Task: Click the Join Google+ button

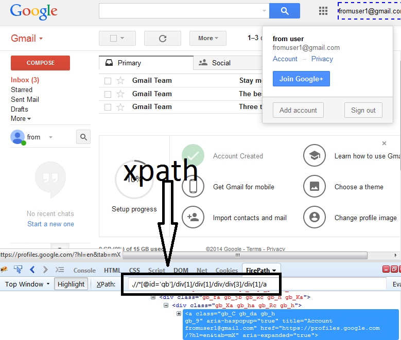Action: pyautogui.click(x=301, y=79)
